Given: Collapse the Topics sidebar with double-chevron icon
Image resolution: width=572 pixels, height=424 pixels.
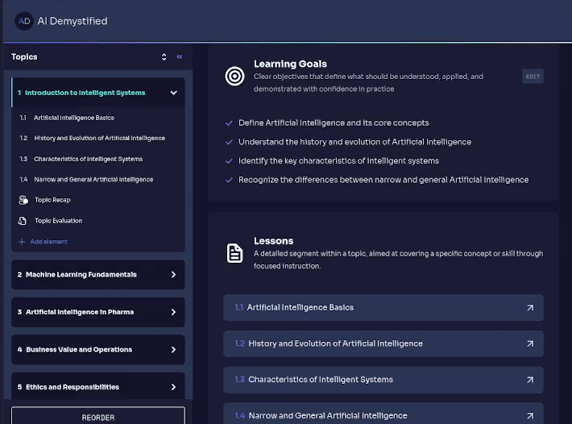Looking at the screenshot, I should pos(179,57).
